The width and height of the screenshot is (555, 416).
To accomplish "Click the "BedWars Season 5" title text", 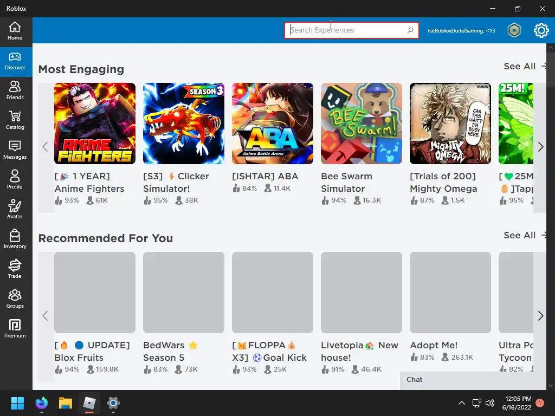I will (x=171, y=351).
